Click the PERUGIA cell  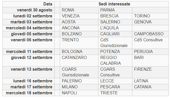point(150,52)
